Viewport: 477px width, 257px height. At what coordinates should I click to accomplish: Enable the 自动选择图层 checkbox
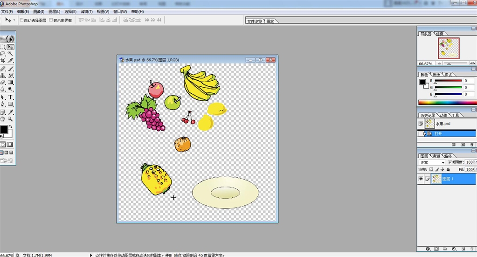tap(22, 21)
